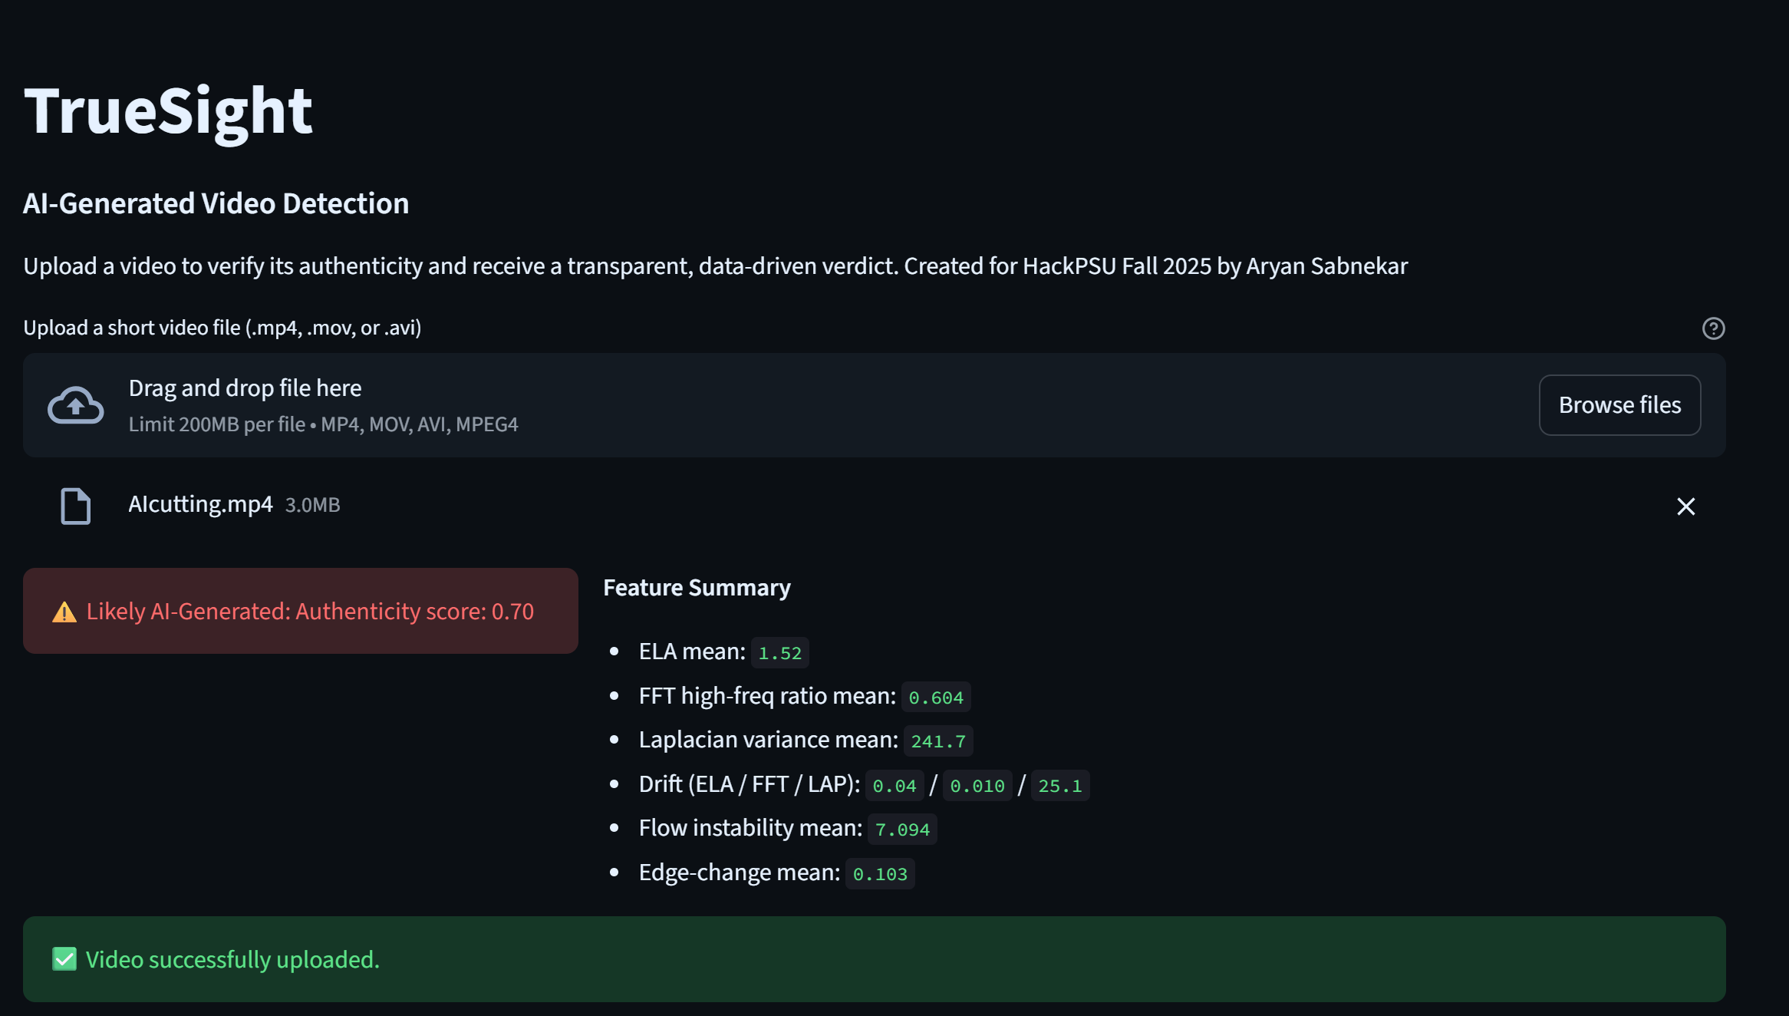1789x1016 pixels.
Task: Click the help question mark icon
Action: click(x=1713, y=328)
